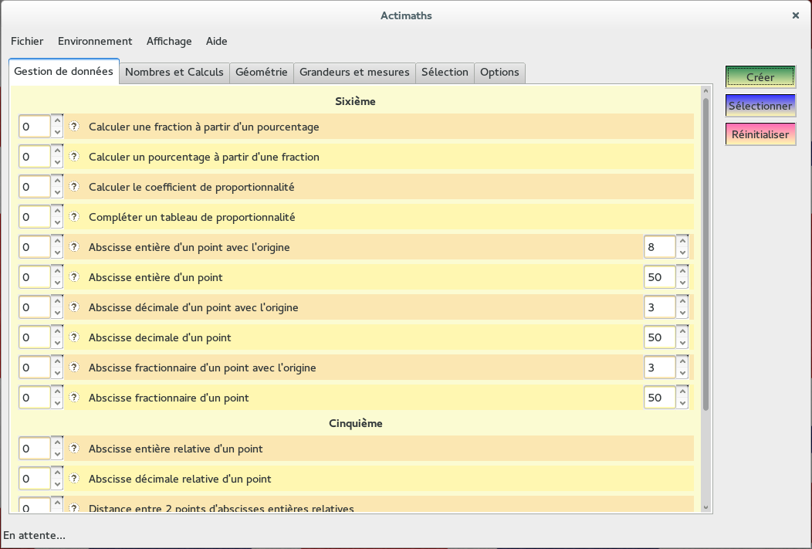This screenshot has width=812, height=549.
Task: Click the pink Réinitialiser button
Action: pos(760,134)
